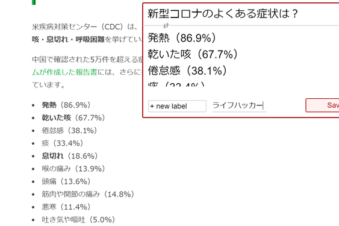Click 乾いた咳（67.7%） inside the note popup
The image size is (339, 226).
pos(193,54)
